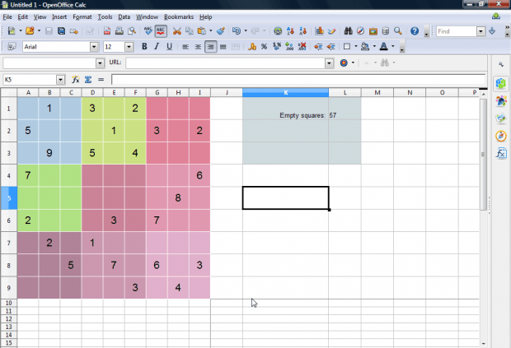Open the Format menu
This screenshot has width=511, height=348.
pyautogui.click(x=82, y=16)
